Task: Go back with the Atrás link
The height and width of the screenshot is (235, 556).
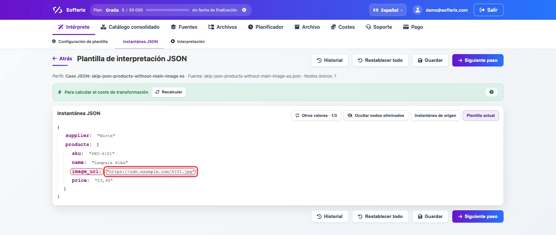Action: pos(62,58)
